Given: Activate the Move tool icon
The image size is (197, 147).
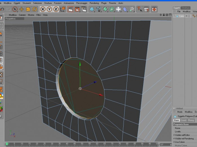Looking at the screenshot, I should coord(21,9).
